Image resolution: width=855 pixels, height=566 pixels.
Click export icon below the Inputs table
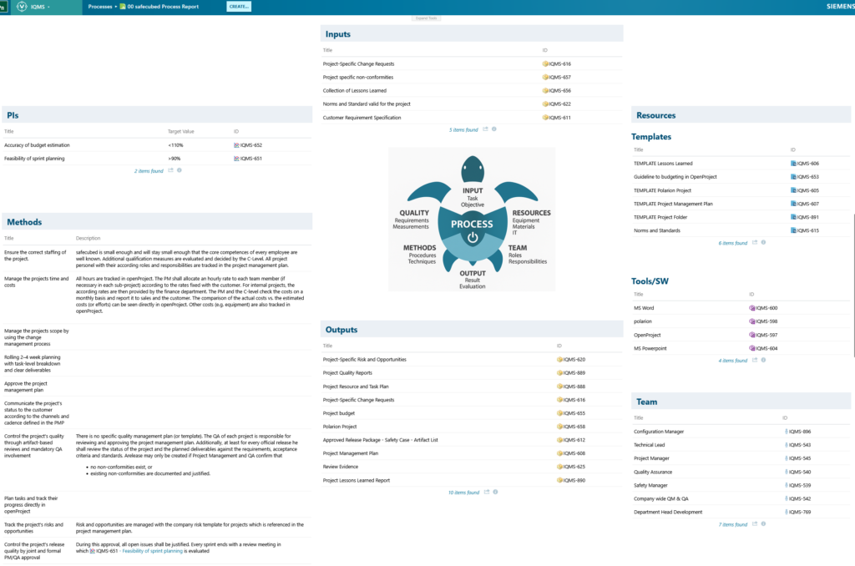[x=485, y=129]
